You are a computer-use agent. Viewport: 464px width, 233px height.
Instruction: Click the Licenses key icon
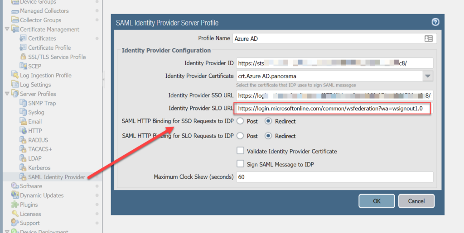point(15,214)
